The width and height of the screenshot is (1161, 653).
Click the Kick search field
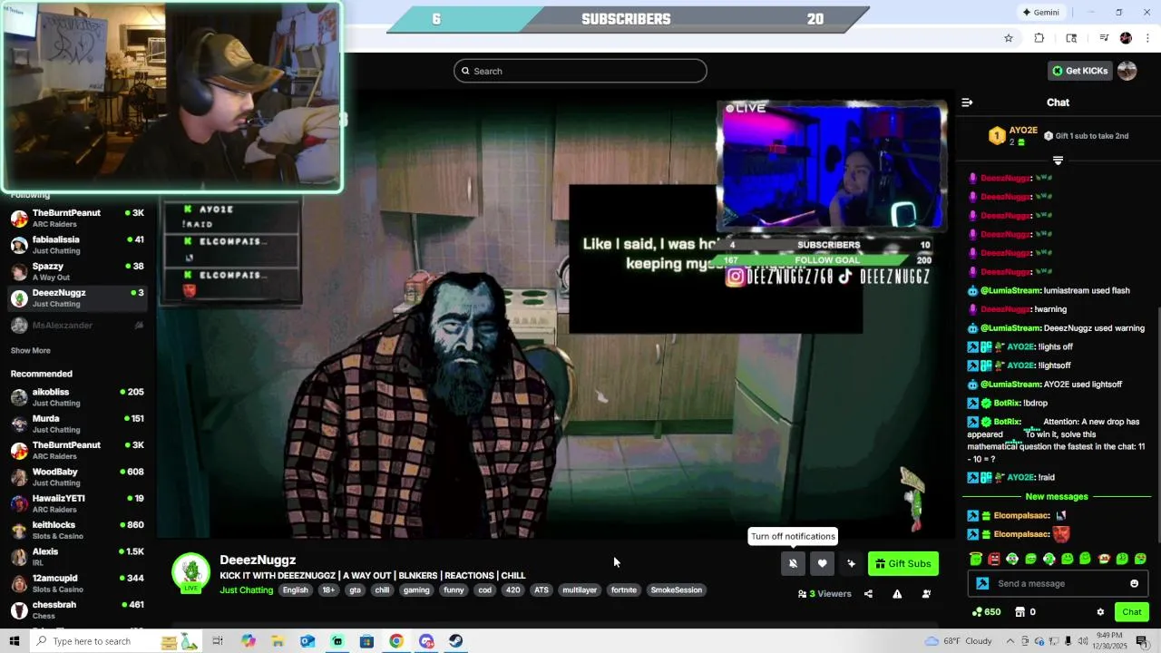[x=580, y=71]
